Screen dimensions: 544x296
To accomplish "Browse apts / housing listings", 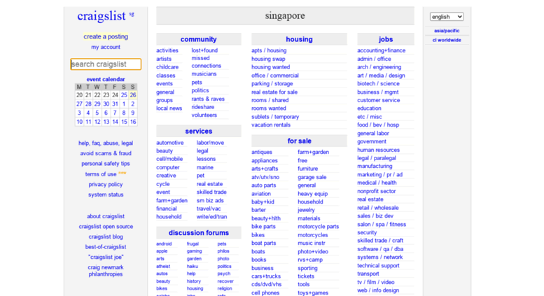I will (269, 50).
